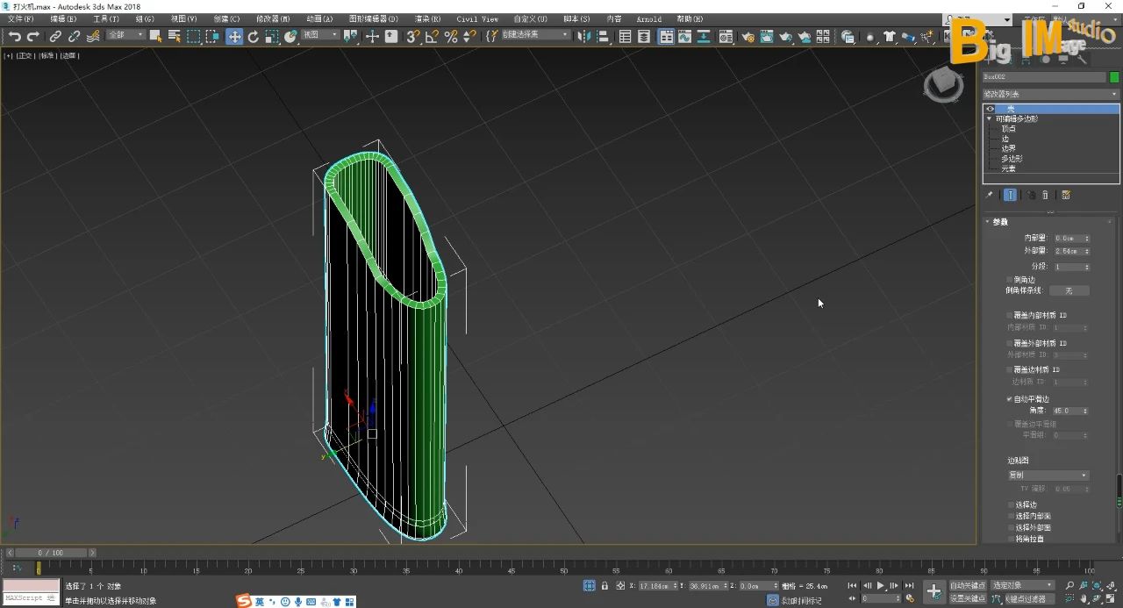This screenshot has height=608, width=1123.
Task: Open the 创建选择集 named selection dropdown
Action: (535, 35)
